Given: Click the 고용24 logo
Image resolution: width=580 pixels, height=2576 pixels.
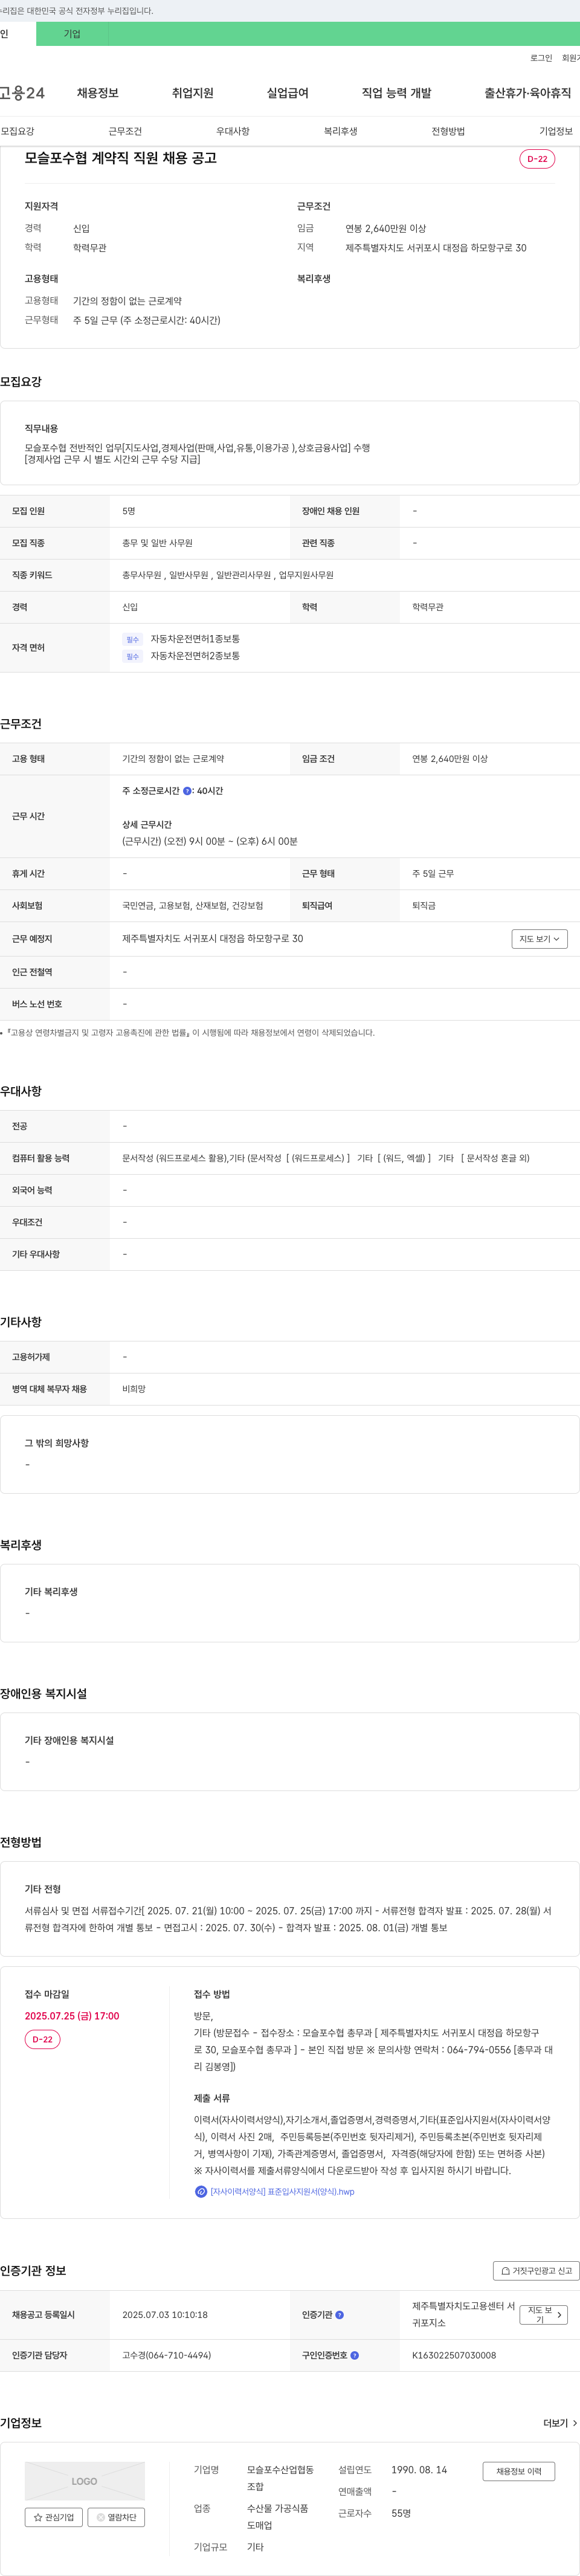Looking at the screenshot, I should click(22, 93).
